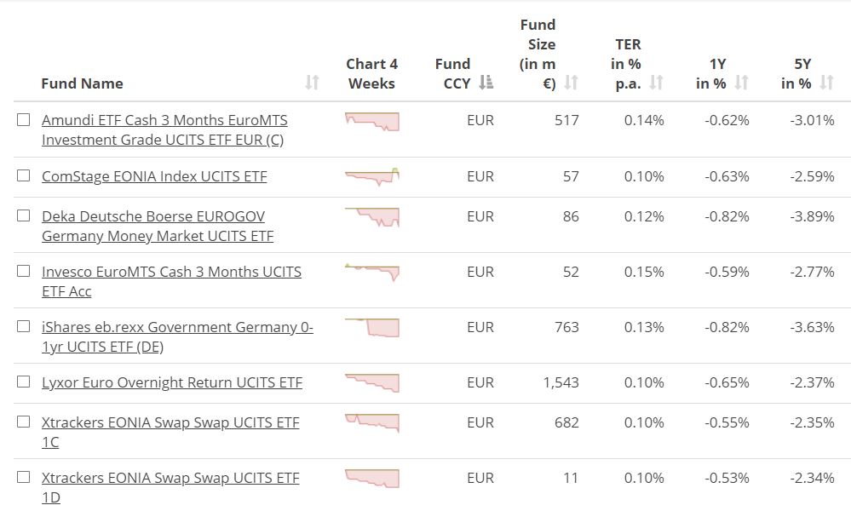Click the iShares eb.rexx 4-week chart thumbnail
Screen dimensions: 851x511
pos(372,327)
